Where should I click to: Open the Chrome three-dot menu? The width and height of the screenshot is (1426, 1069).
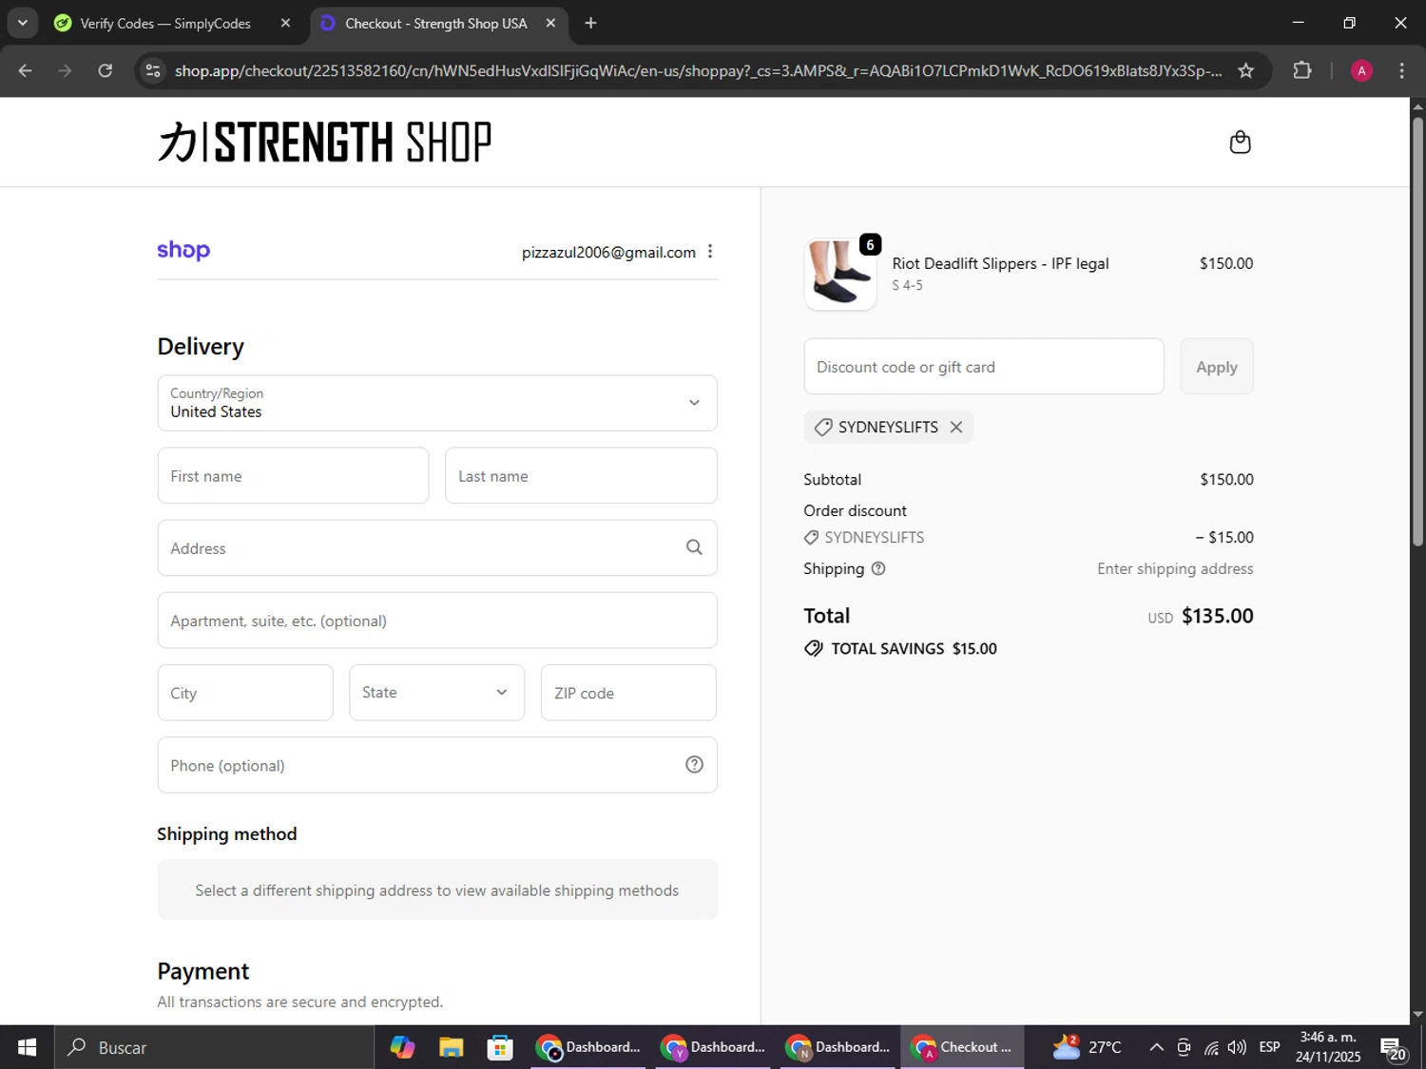(1401, 70)
